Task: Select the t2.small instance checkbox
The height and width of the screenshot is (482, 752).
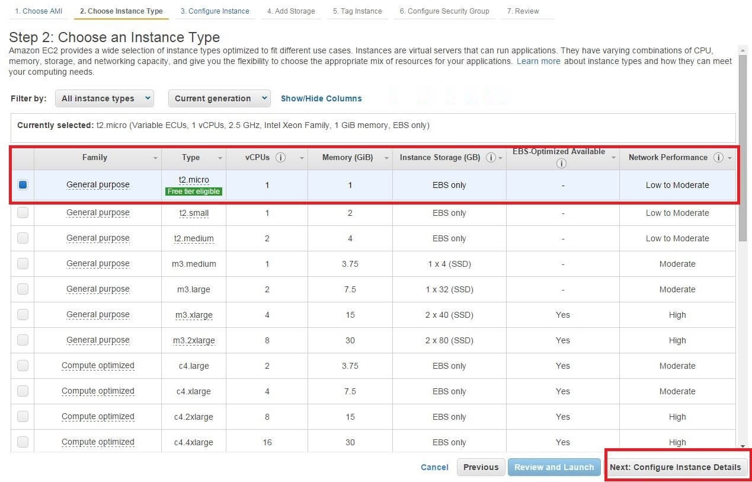Action: click(x=23, y=213)
